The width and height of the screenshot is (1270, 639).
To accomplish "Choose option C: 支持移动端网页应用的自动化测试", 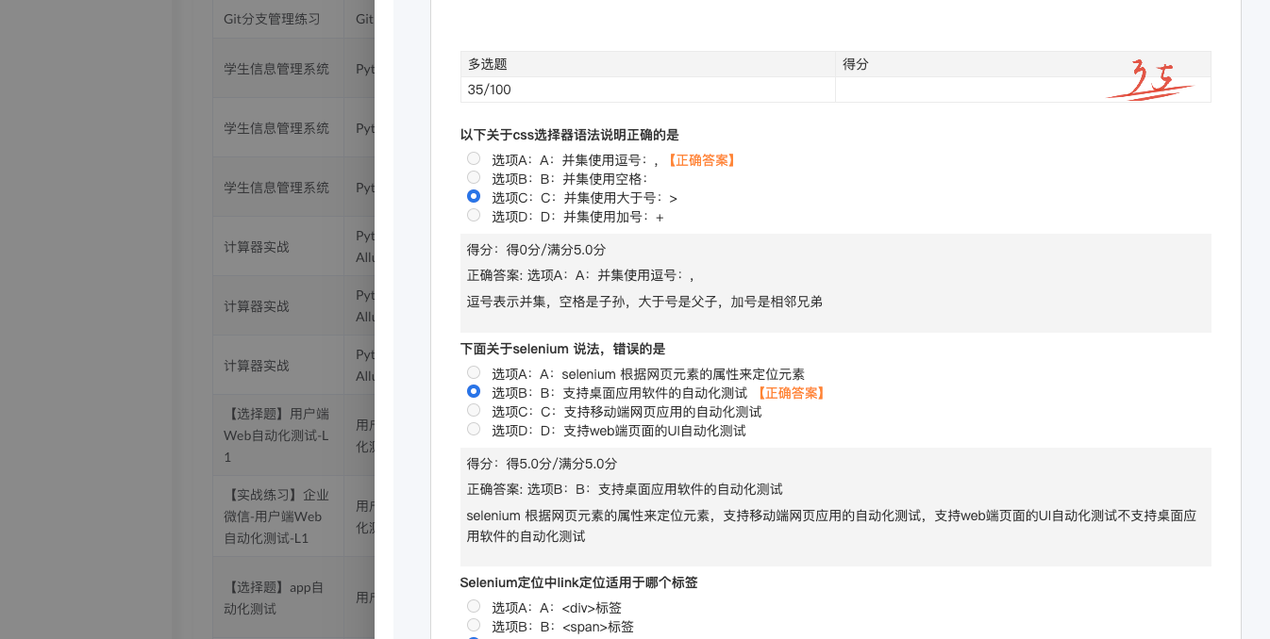I will [x=474, y=411].
